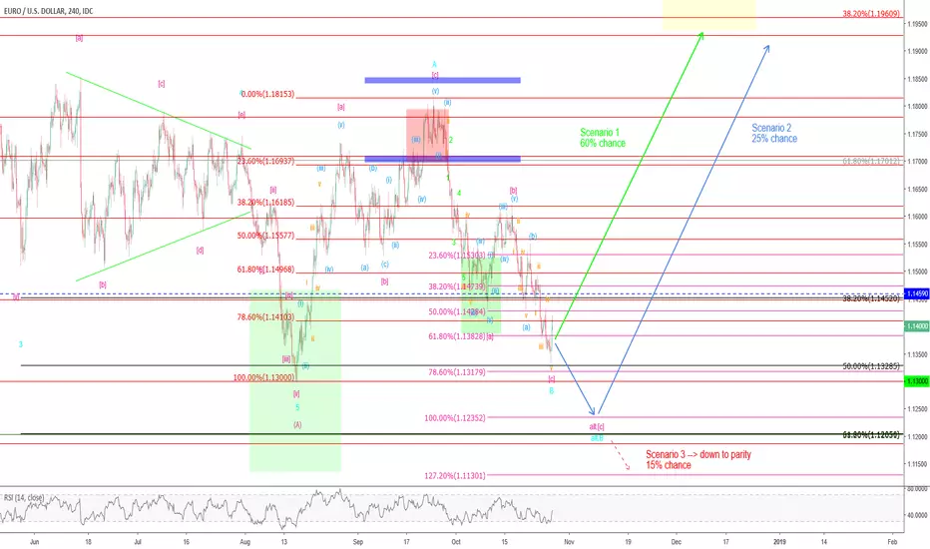Select the 50.00%(1.15577) Fibonacci label
This screenshot has width=930, height=549.
click(265, 235)
